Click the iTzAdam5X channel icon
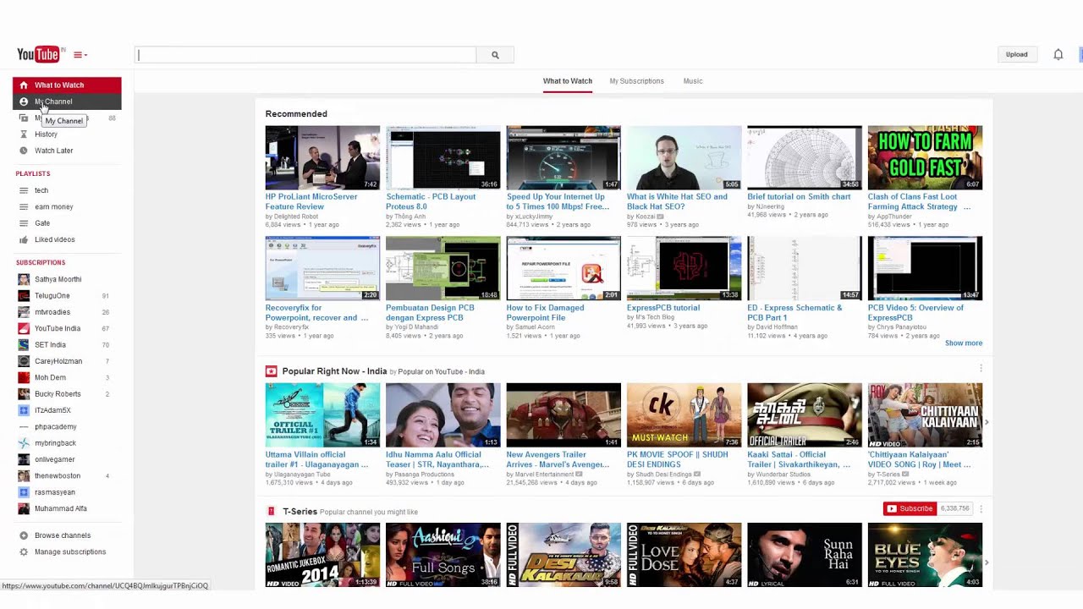Screen dimensions: 1083x609 pos(24,410)
